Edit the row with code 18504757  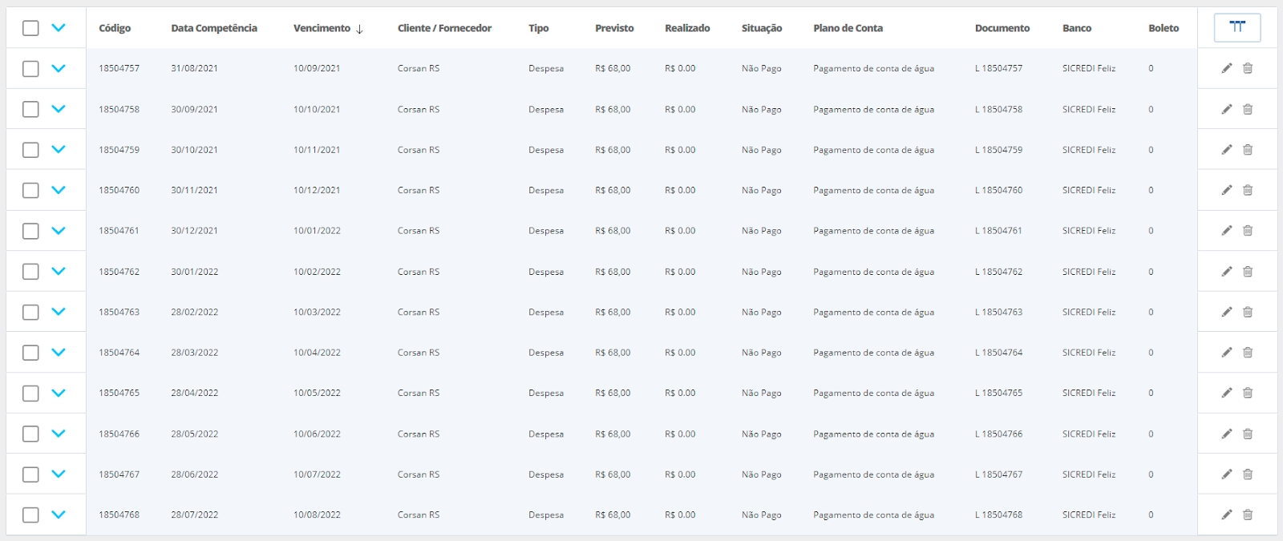1226,68
